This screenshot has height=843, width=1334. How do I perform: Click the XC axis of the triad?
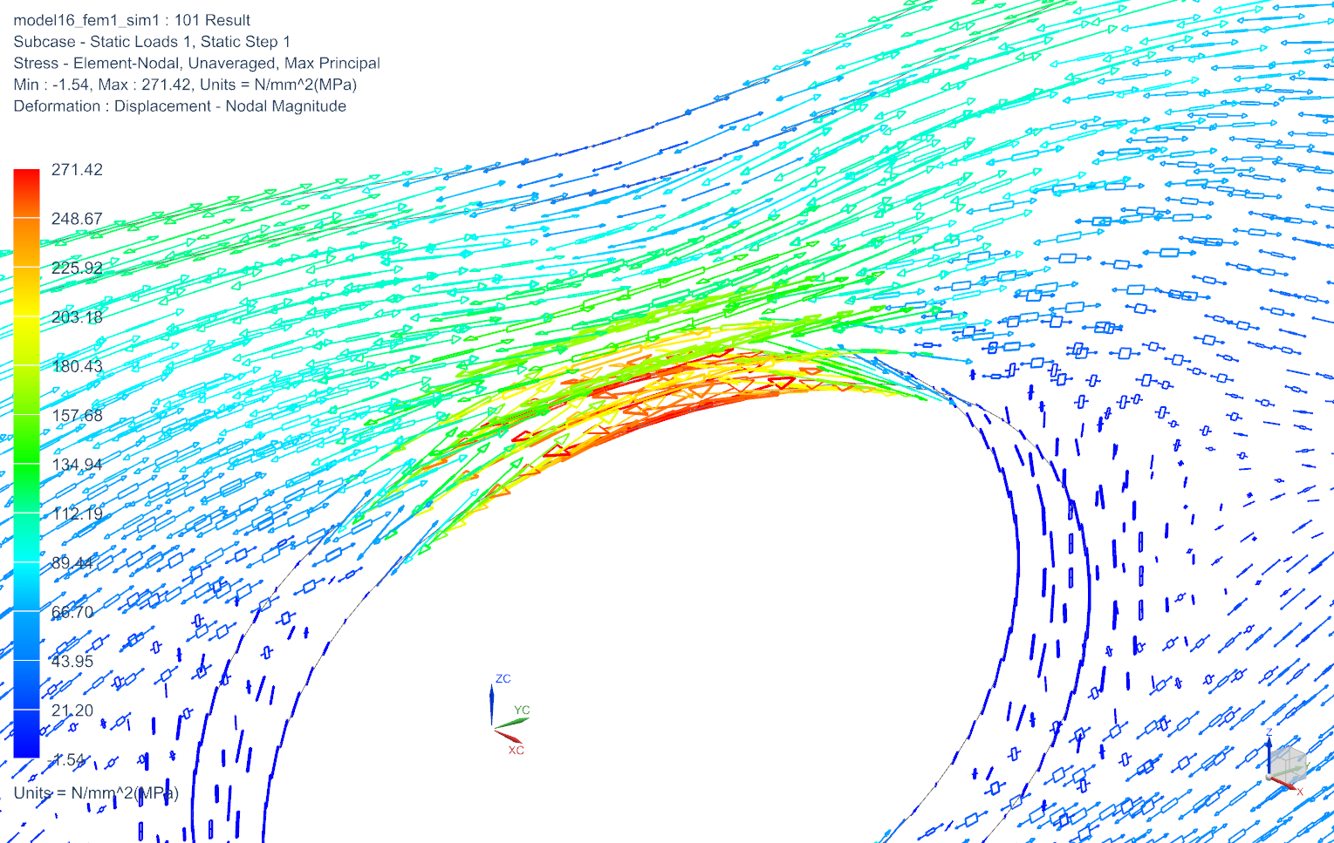click(x=508, y=736)
